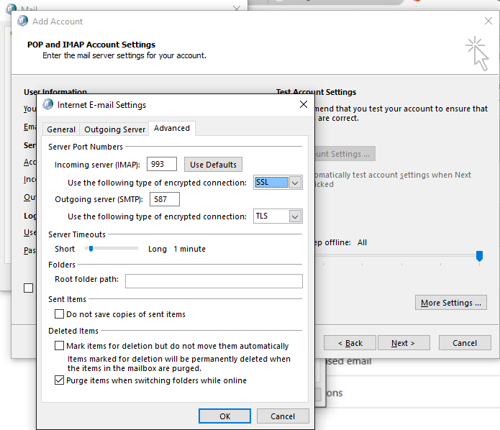Screen dimensions: 500x430
Task: Switch to the General tab
Action: pyautogui.click(x=61, y=129)
